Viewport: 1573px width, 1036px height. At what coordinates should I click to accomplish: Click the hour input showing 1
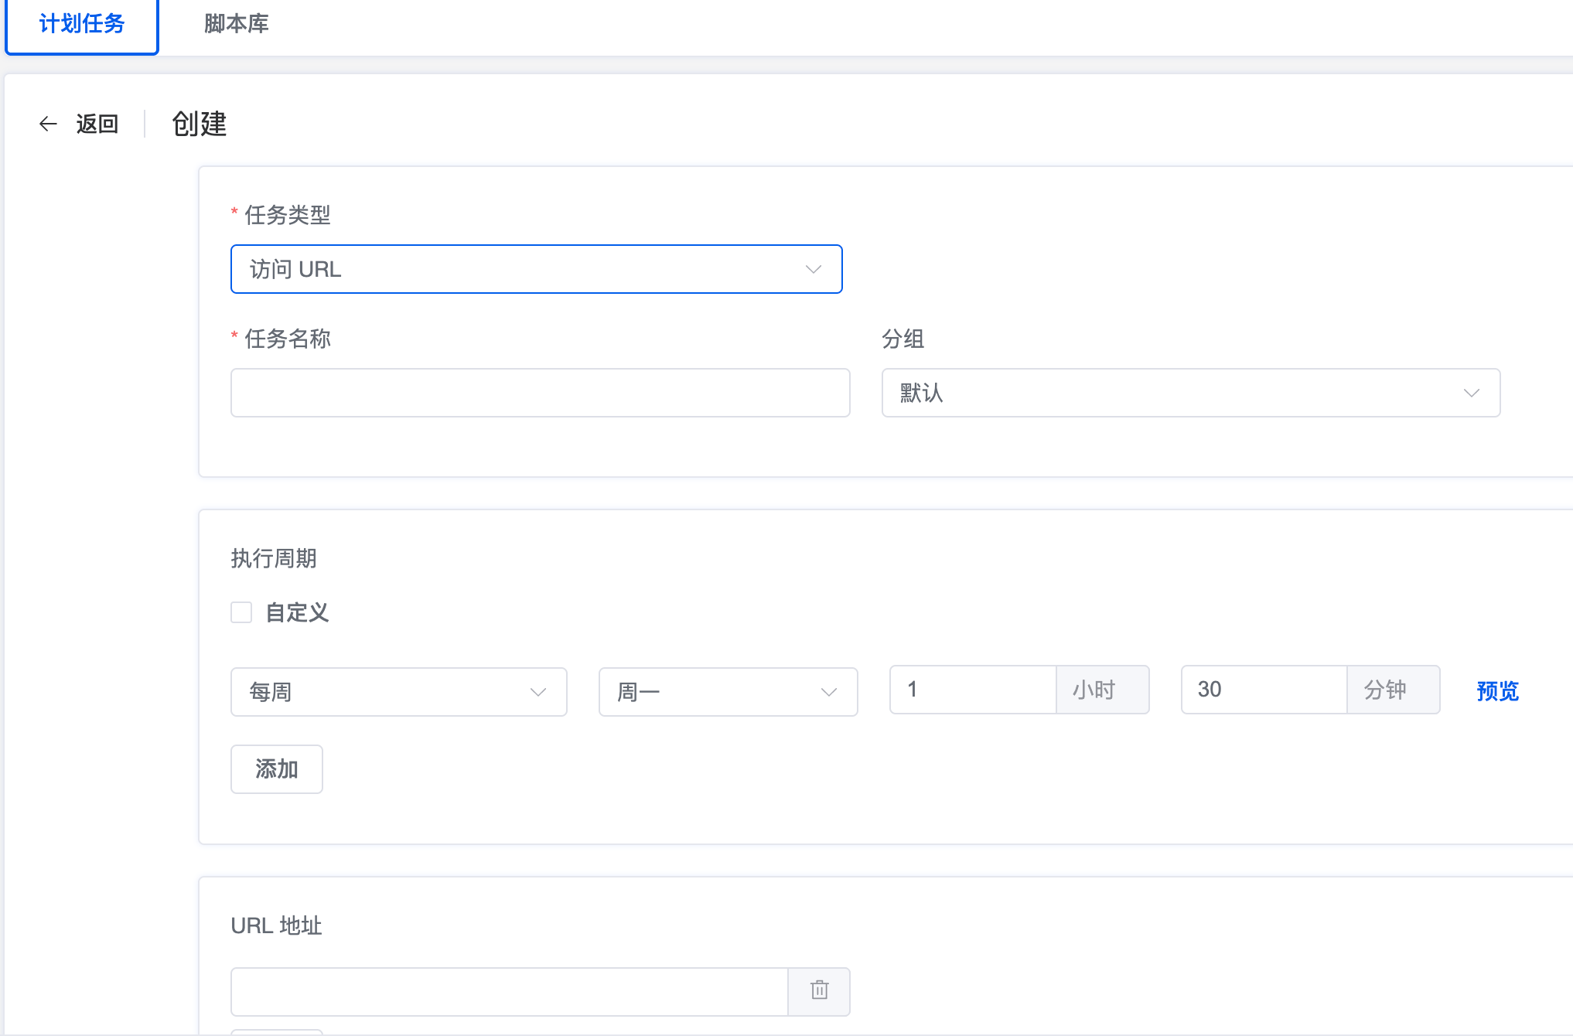click(973, 690)
